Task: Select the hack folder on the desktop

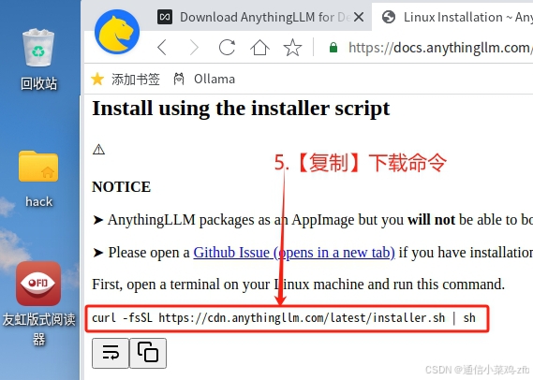Action: point(38,179)
